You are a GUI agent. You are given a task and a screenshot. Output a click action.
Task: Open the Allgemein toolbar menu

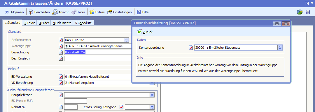coord(14,12)
